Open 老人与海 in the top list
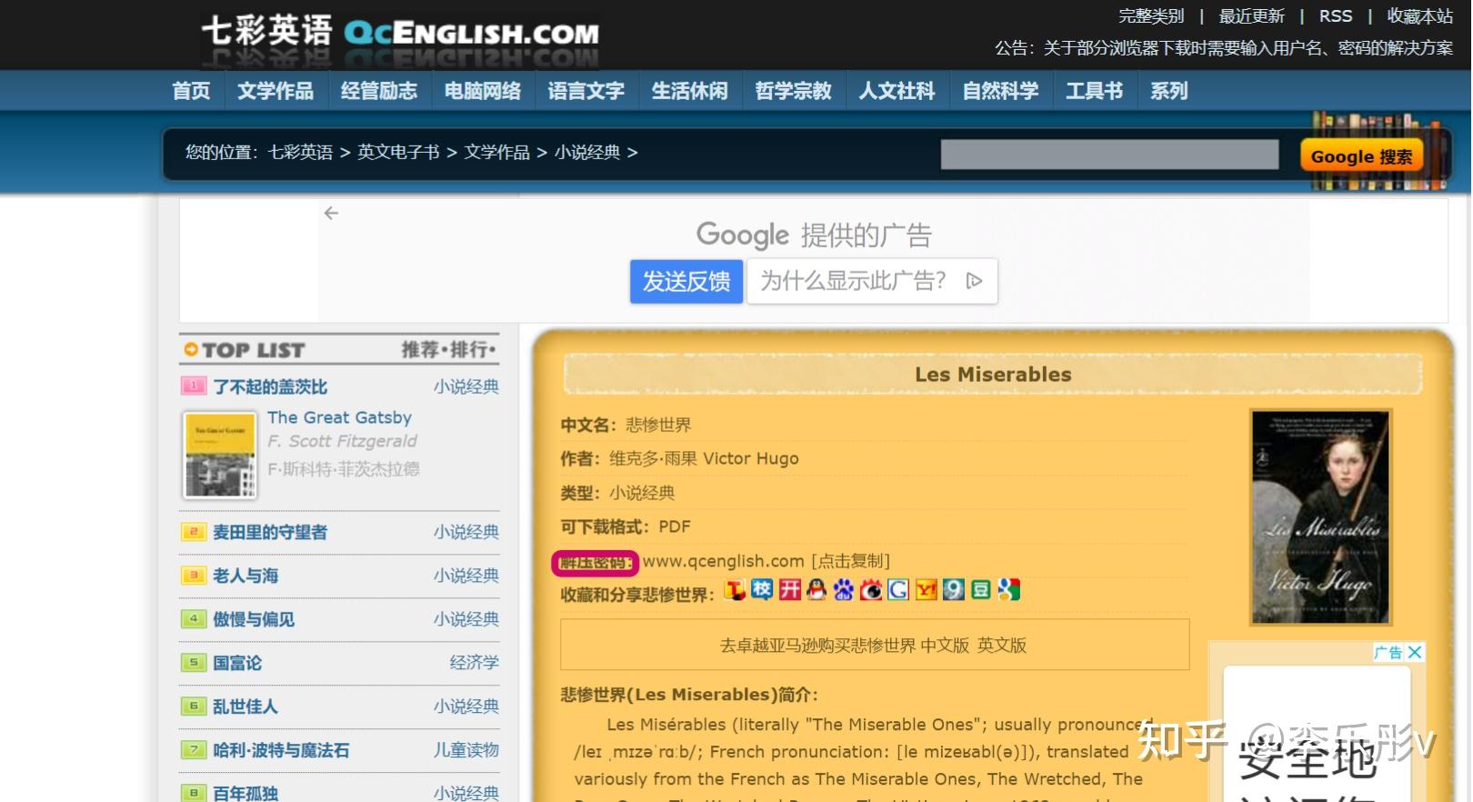Viewport: 1473px width, 802px height. click(x=245, y=576)
